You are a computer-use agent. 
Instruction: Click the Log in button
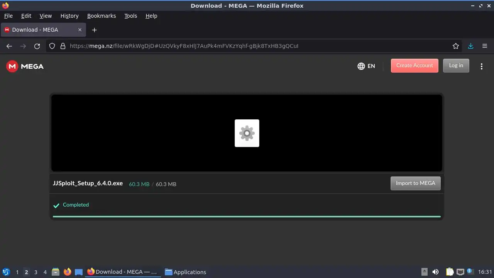456,66
